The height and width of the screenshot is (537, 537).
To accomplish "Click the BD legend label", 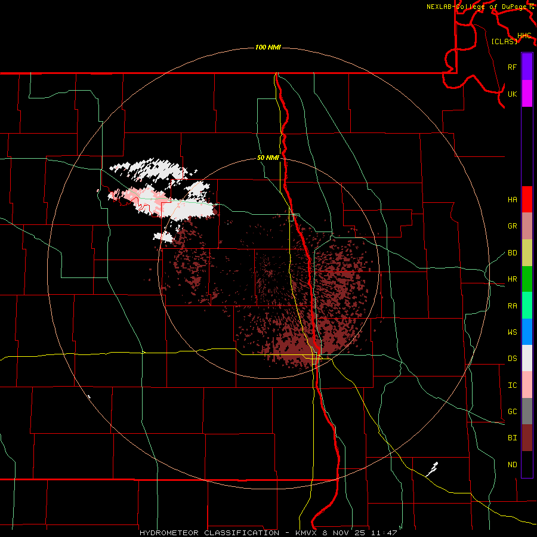I will coord(513,253).
